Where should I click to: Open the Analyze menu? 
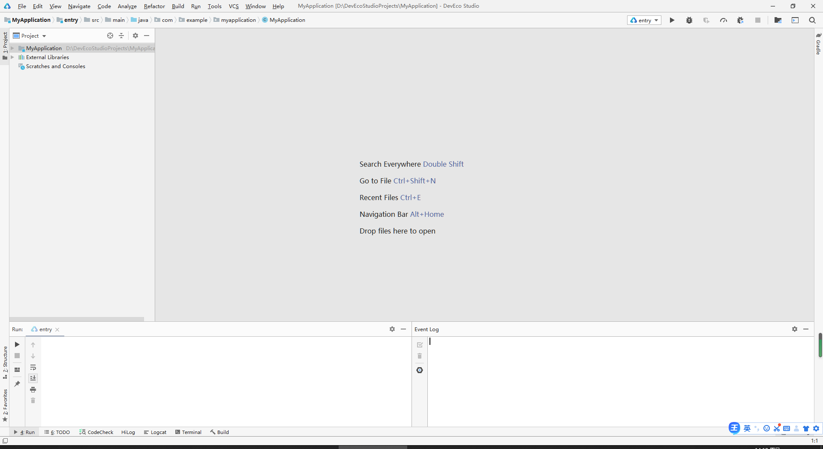tap(127, 6)
